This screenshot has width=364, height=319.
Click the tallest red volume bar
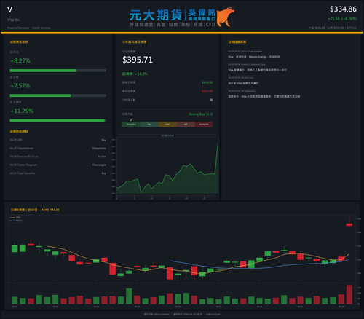[349, 295]
